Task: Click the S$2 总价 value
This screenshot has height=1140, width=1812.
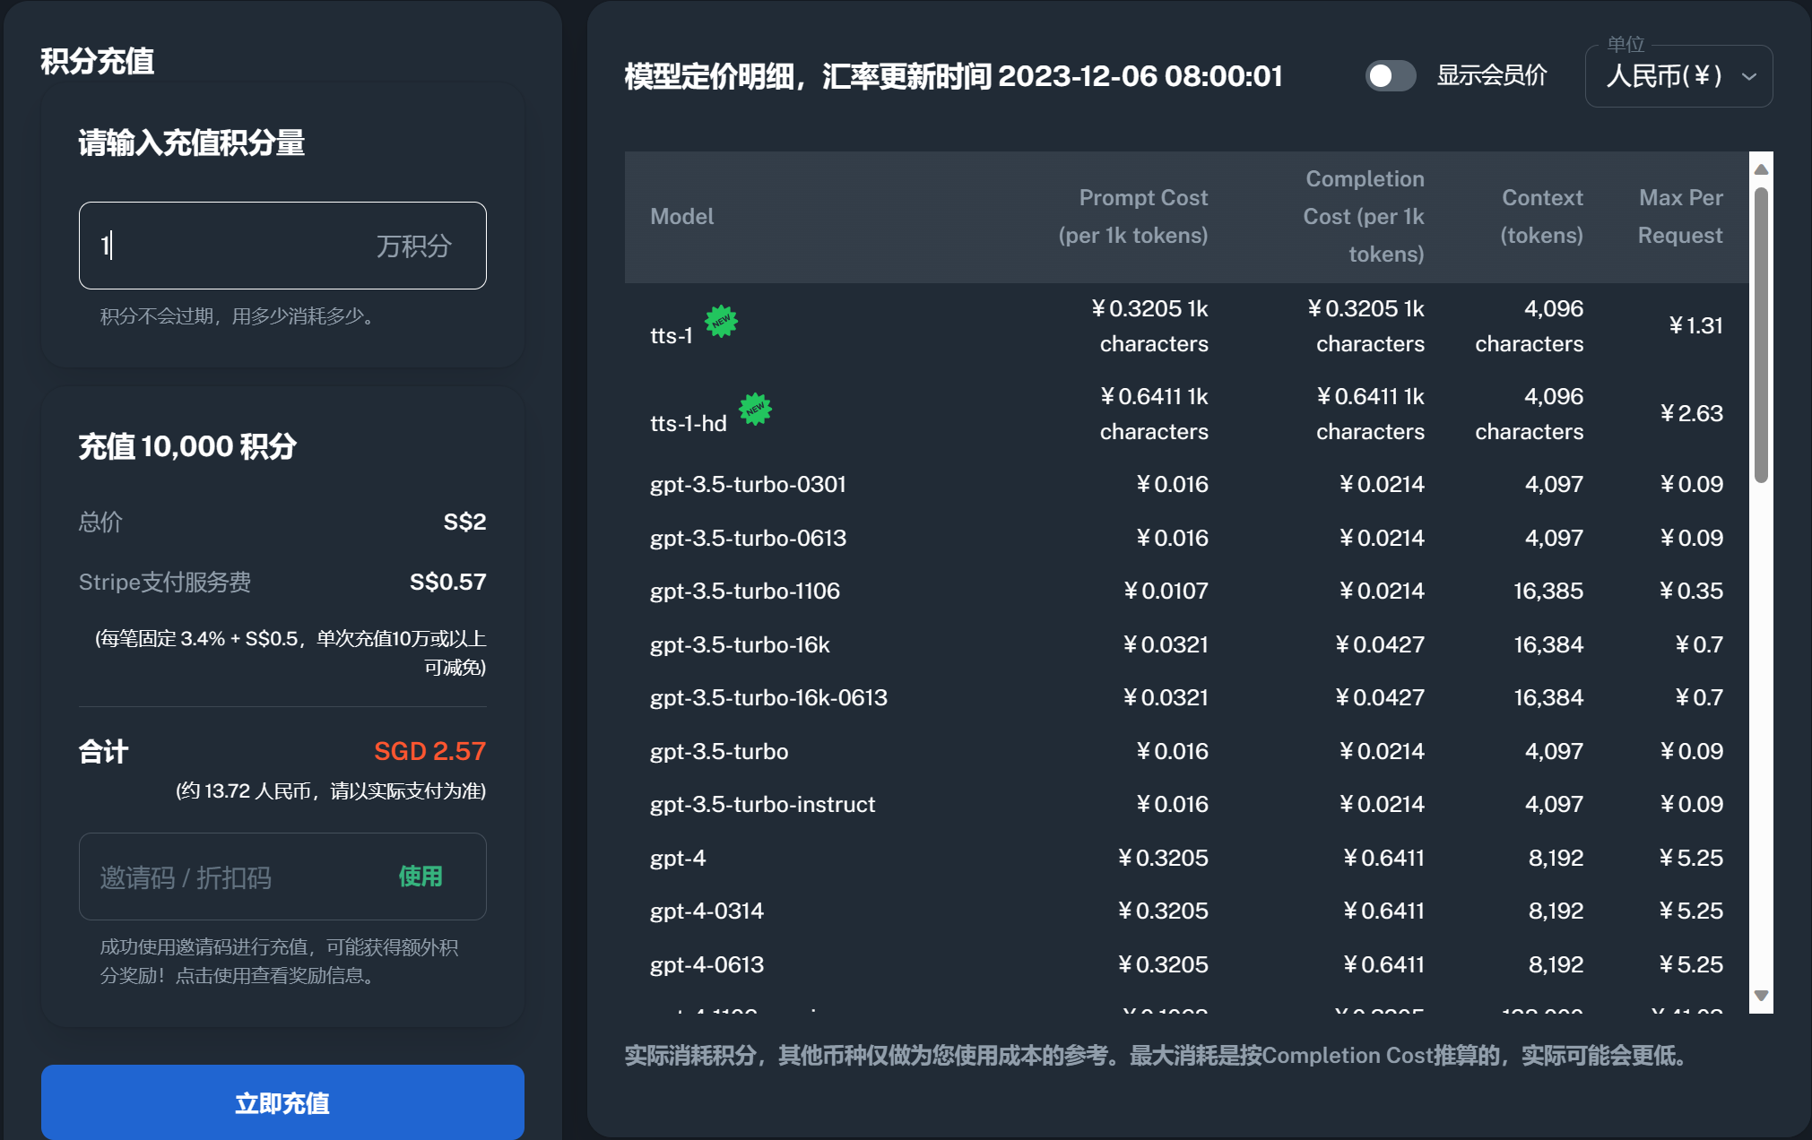Action: click(464, 522)
